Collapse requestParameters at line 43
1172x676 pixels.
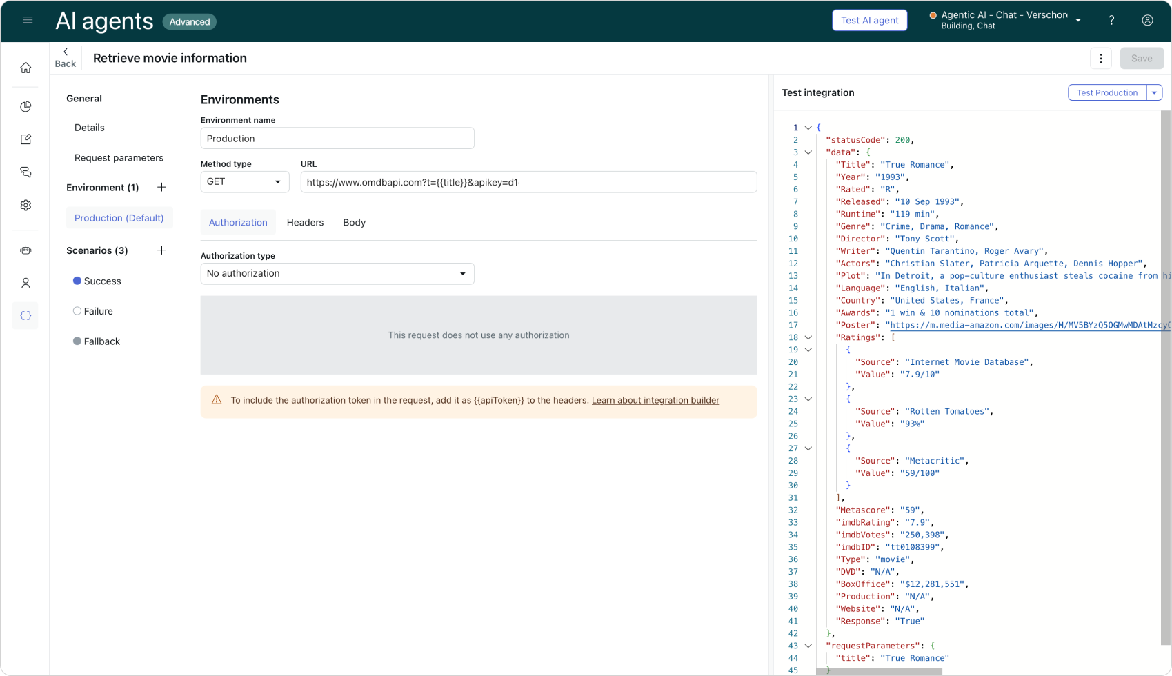[808, 646]
